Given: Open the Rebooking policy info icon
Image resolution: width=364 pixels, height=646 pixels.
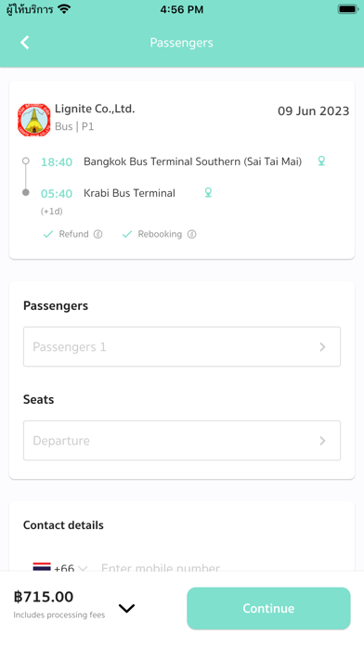Looking at the screenshot, I should point(191,234).
